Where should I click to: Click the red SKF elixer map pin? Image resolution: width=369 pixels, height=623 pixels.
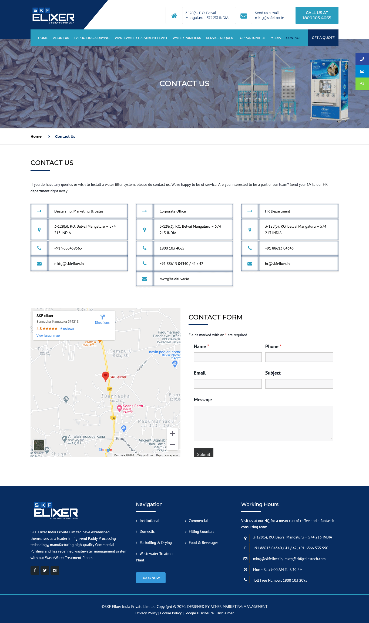pos(105,376)
